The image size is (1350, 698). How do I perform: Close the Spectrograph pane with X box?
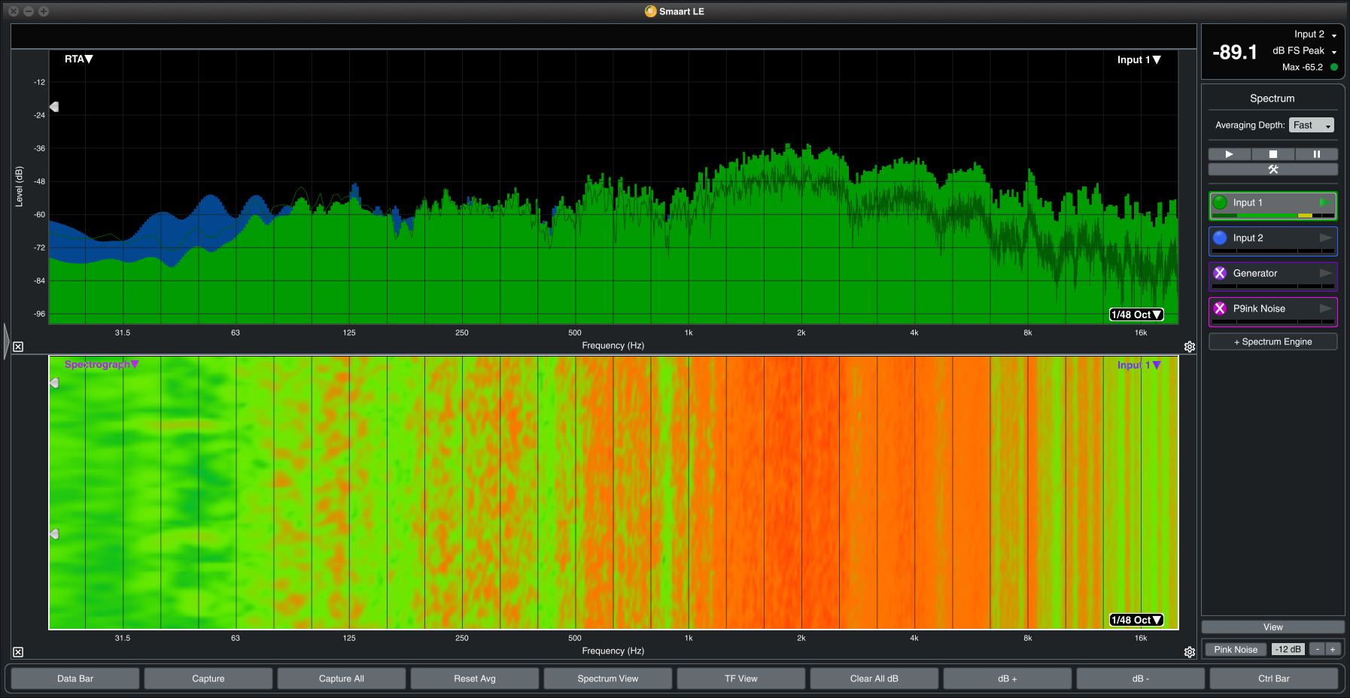[x=18, y=652]
